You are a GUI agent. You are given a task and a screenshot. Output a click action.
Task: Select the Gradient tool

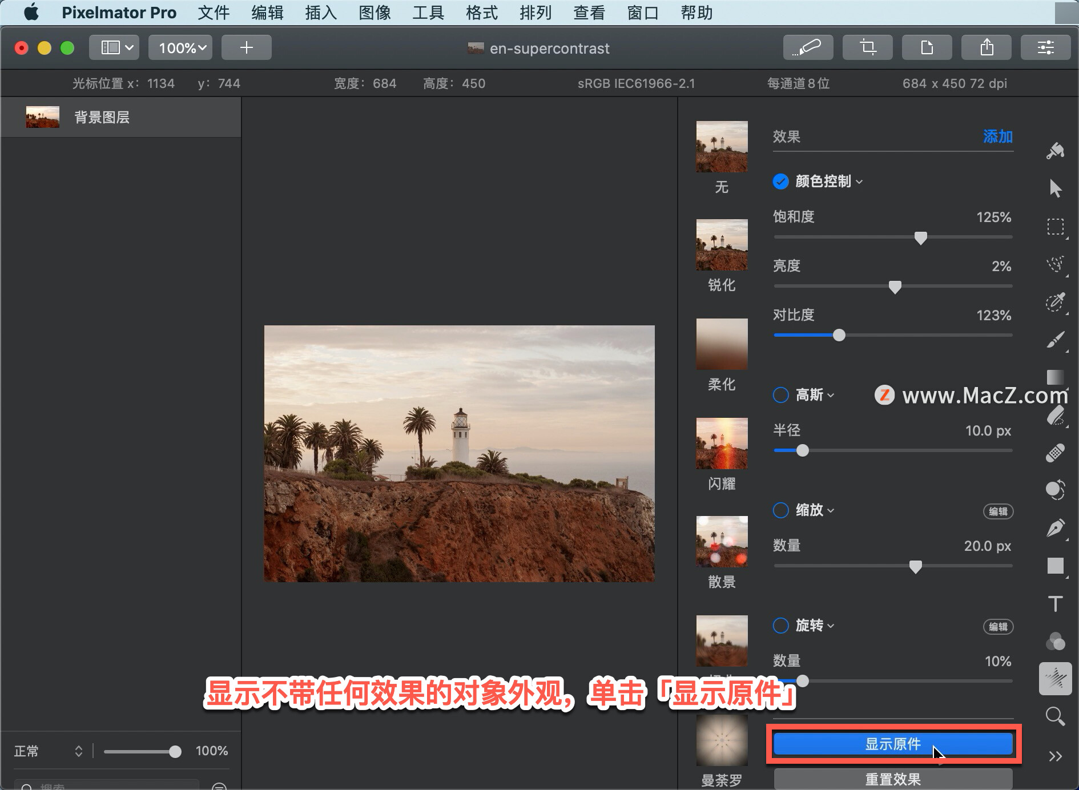(x=1055, y=377)
